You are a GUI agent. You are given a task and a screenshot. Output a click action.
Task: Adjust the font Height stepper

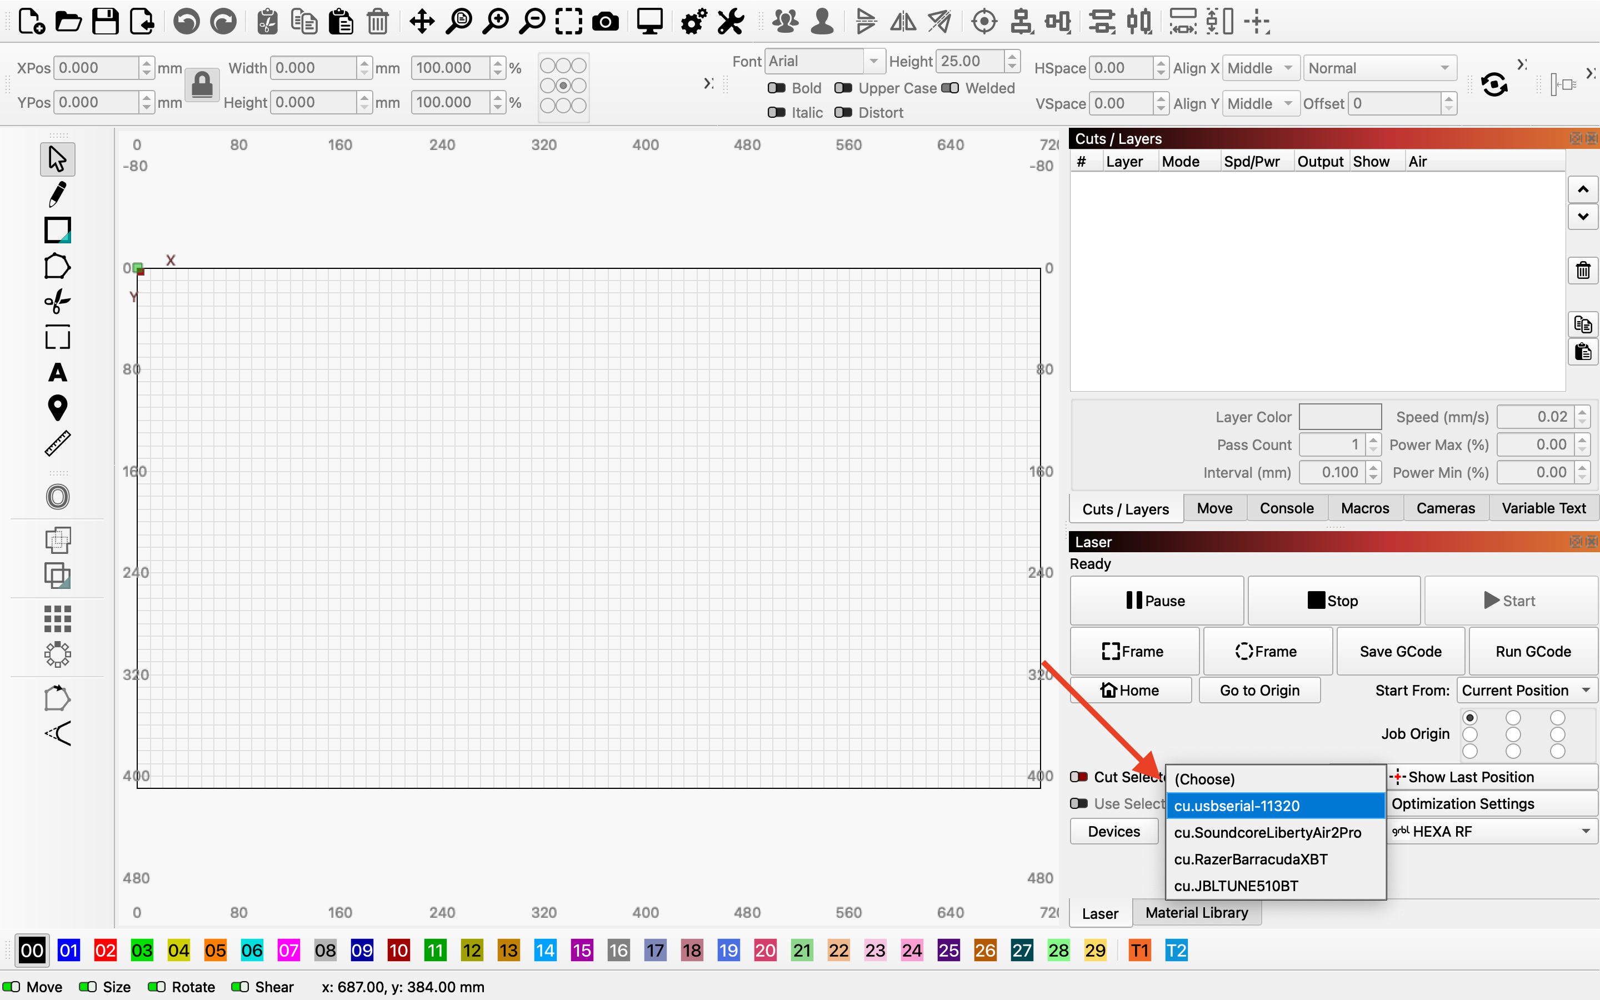[x=1012, y=62]
